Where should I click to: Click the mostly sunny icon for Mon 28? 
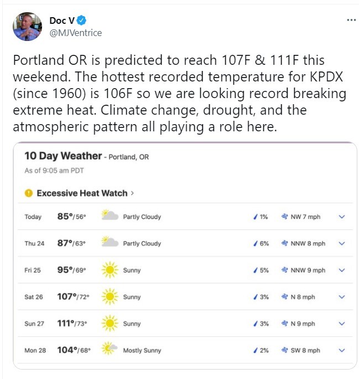(110, 348)
